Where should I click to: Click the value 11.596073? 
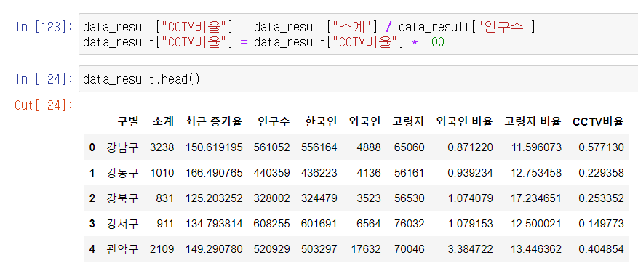point(536,147)
